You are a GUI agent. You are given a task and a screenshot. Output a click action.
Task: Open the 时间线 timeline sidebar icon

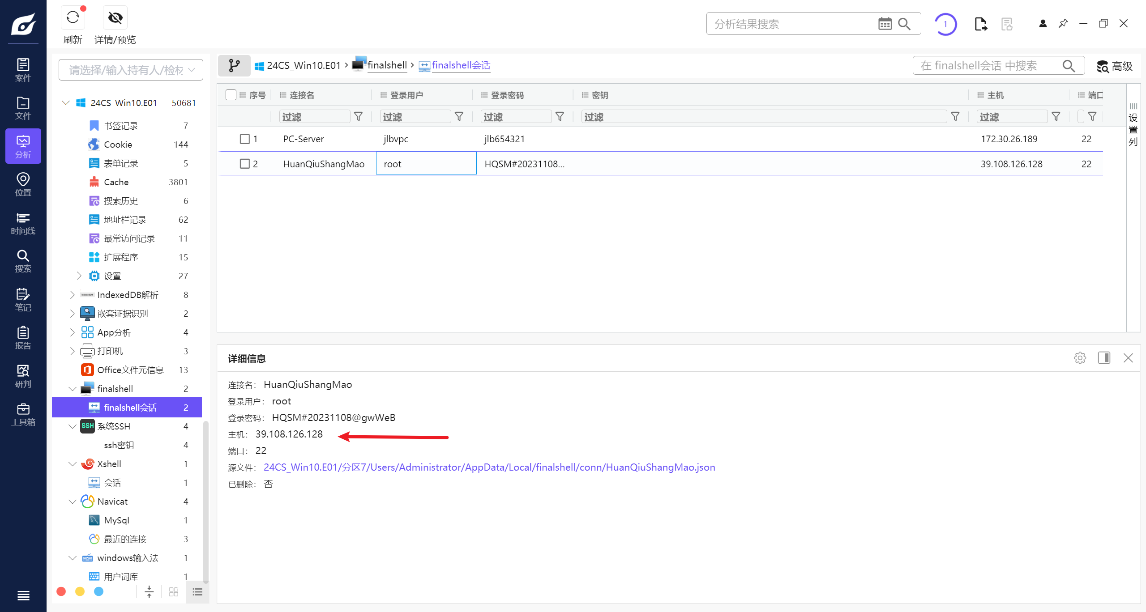(23, 223)
